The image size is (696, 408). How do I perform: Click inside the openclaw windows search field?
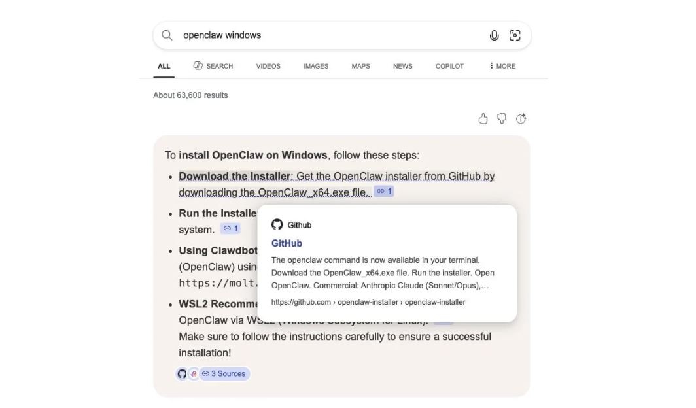(262, 35)
